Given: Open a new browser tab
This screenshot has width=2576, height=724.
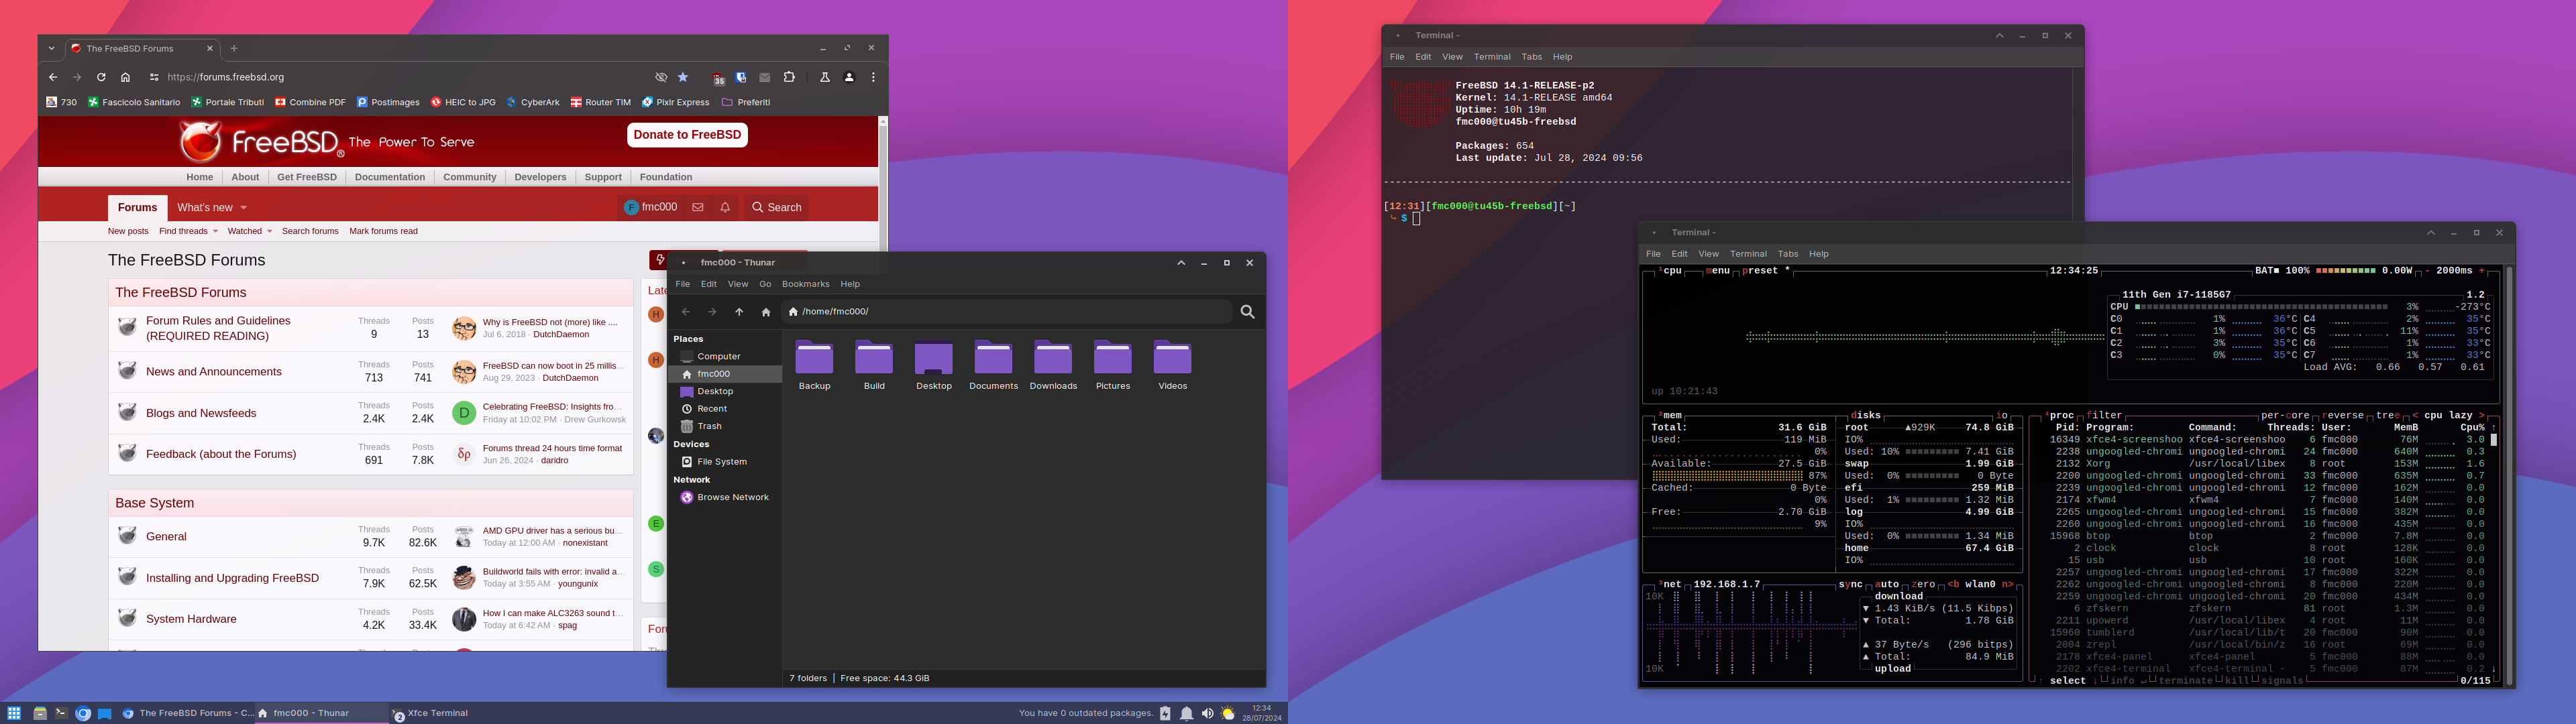Looking at the screenshot, I should [234, 48].
